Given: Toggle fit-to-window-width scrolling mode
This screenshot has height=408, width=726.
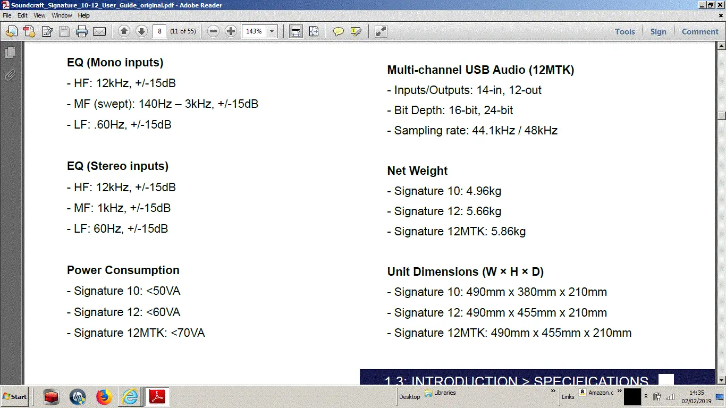Looking at the screenshot, I should 296,31.
